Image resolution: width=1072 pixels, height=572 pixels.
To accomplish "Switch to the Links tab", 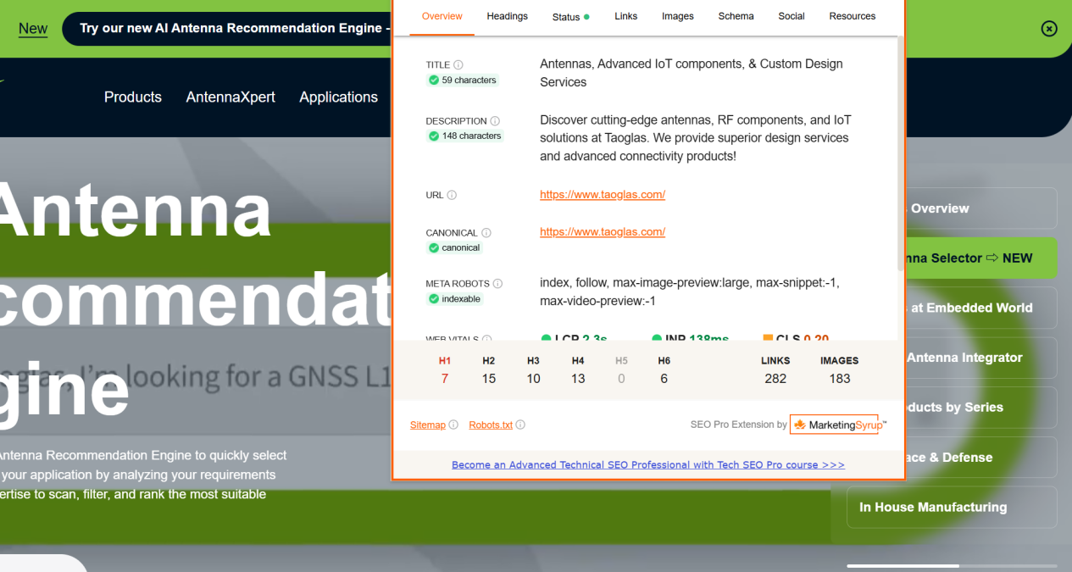I will [626, 16].
